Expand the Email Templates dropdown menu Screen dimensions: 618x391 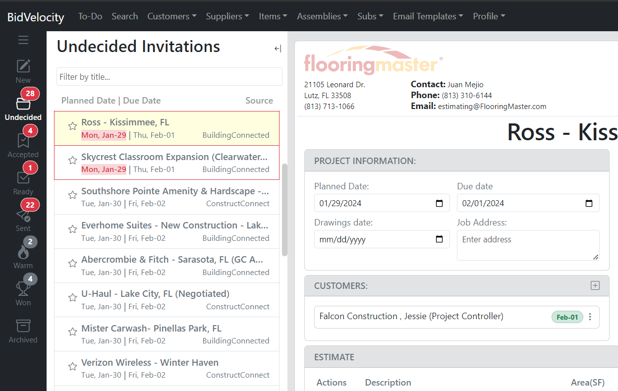click(x=428, y=16)
